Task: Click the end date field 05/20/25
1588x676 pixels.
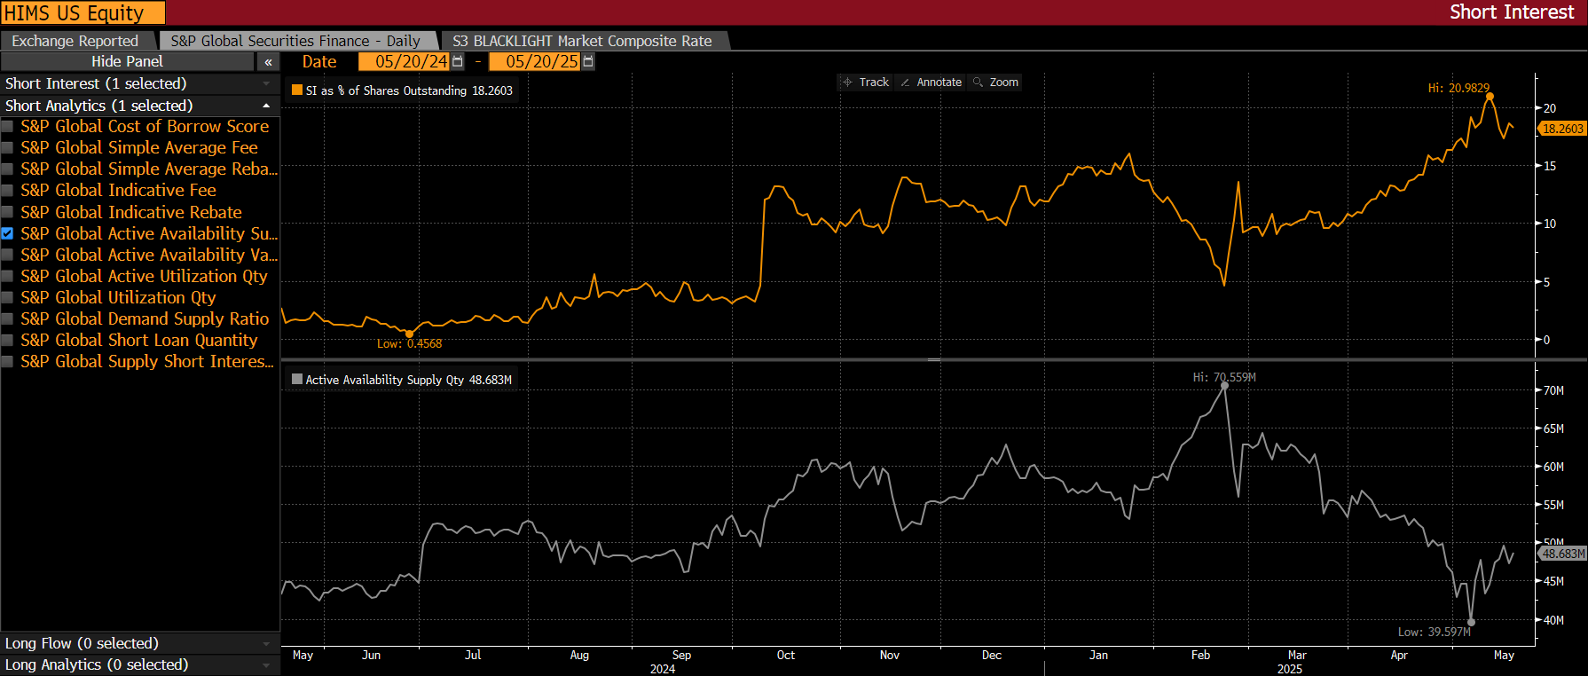Action: [535, 61]
